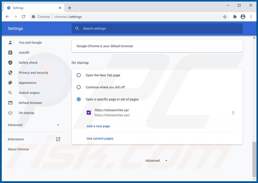The image size is (258, 183).
Task: Open Autofill settings section
Action: tap(24, 53)
